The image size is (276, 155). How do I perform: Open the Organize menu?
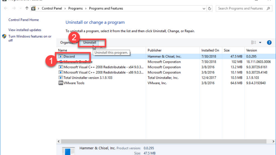click(x=69, y=43)
